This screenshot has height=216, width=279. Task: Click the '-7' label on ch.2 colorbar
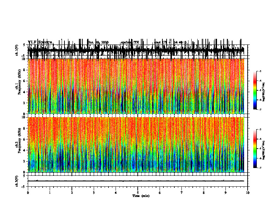click(x=260, y=168)
